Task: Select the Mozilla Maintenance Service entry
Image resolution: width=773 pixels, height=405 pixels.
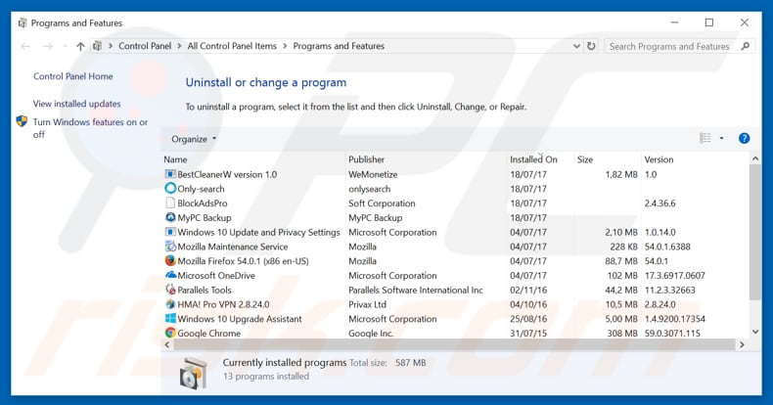Action: pyautogui.click(x=233, y=247)
